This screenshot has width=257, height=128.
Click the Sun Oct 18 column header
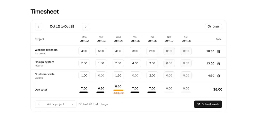(186, 39)
